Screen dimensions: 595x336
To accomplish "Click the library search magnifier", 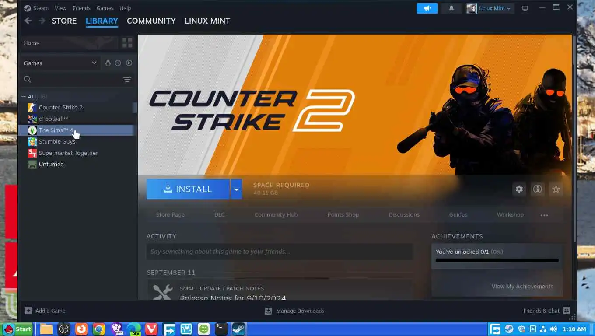I will click(x=28, y=79).
